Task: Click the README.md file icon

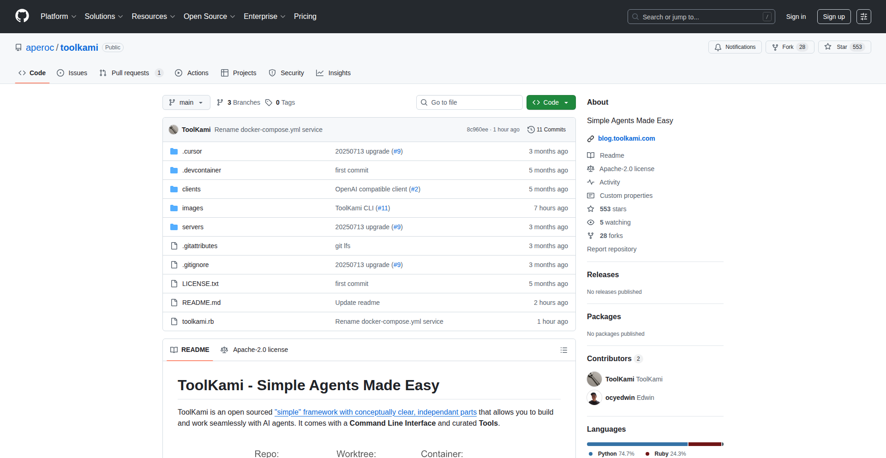Action: click(174, 303)
